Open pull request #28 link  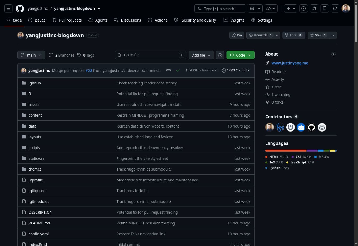tap(89, 70)
